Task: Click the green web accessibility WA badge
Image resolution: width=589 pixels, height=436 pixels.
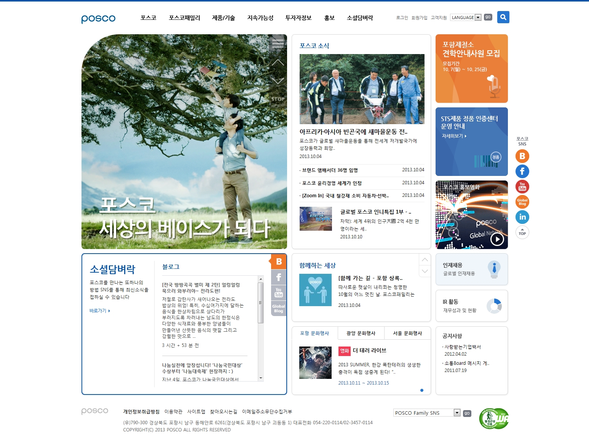Action: (x=494, y=418)
